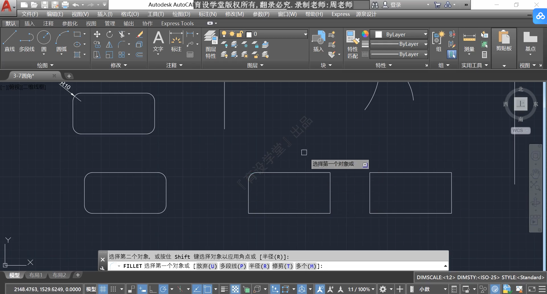
Task: Click the Stretch tool icon
Action: pyautogui.click(x=97, y=55)
